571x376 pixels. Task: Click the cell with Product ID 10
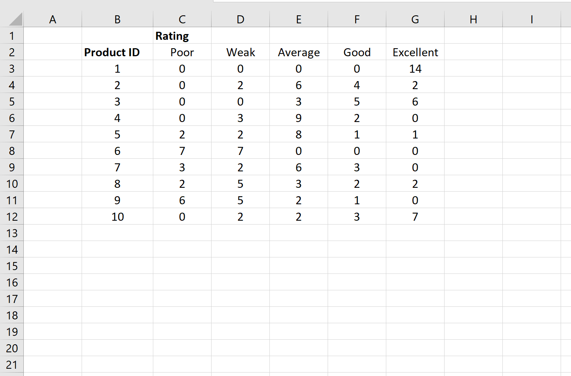[117, 216]
